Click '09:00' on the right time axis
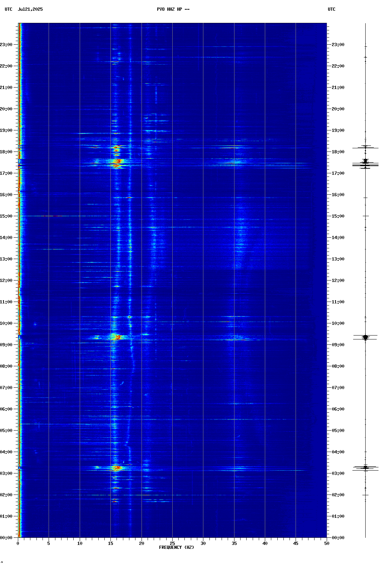 (338, 345)
